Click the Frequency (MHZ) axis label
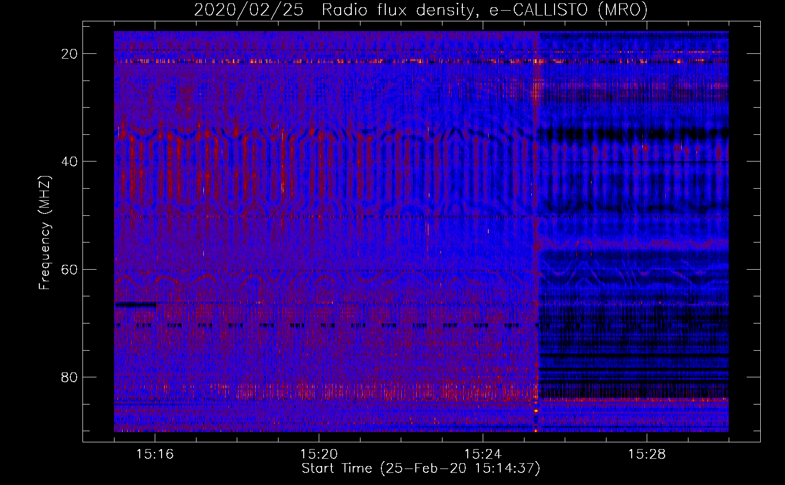 45,232
